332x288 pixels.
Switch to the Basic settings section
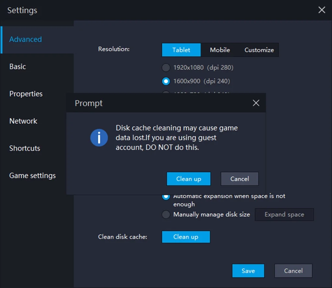click(37, 67)
